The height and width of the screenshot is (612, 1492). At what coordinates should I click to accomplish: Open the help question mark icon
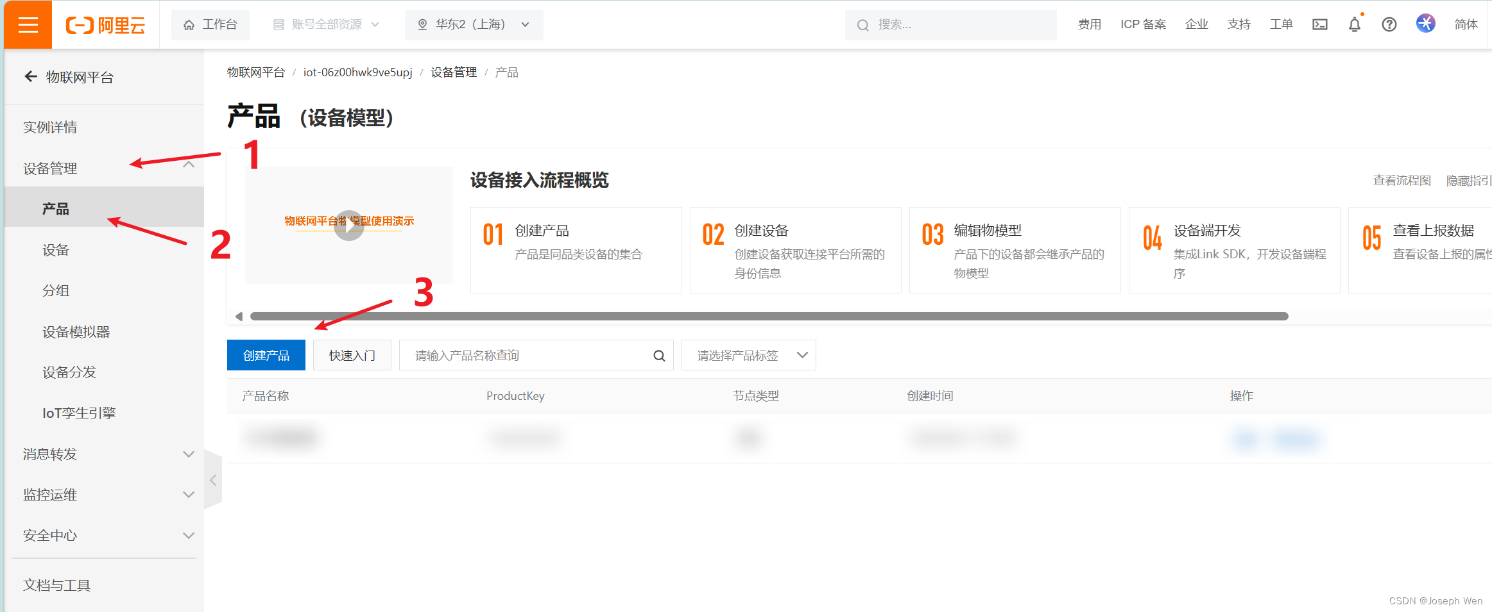(x=1389, y=24)
